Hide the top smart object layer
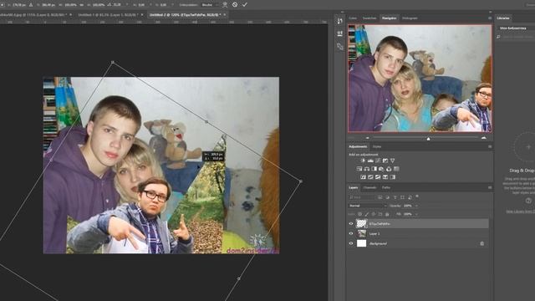The height and width of the screenshot is (301, 535). (x=351, y=223)
